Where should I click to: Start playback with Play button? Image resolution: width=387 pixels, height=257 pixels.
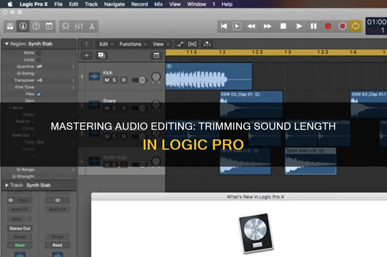(299, 26)
